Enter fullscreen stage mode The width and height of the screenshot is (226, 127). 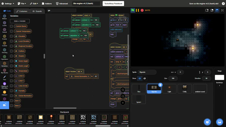click(222, 10)
